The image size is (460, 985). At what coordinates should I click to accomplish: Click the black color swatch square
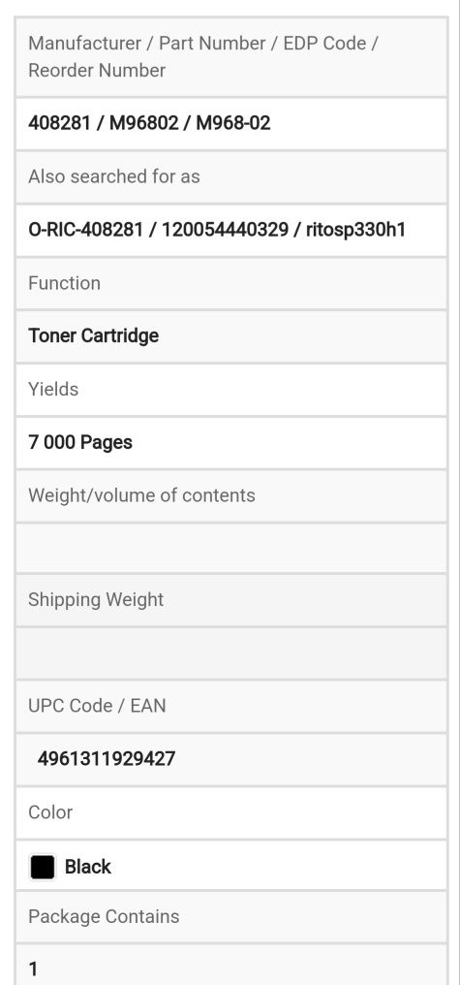point(43,867)
